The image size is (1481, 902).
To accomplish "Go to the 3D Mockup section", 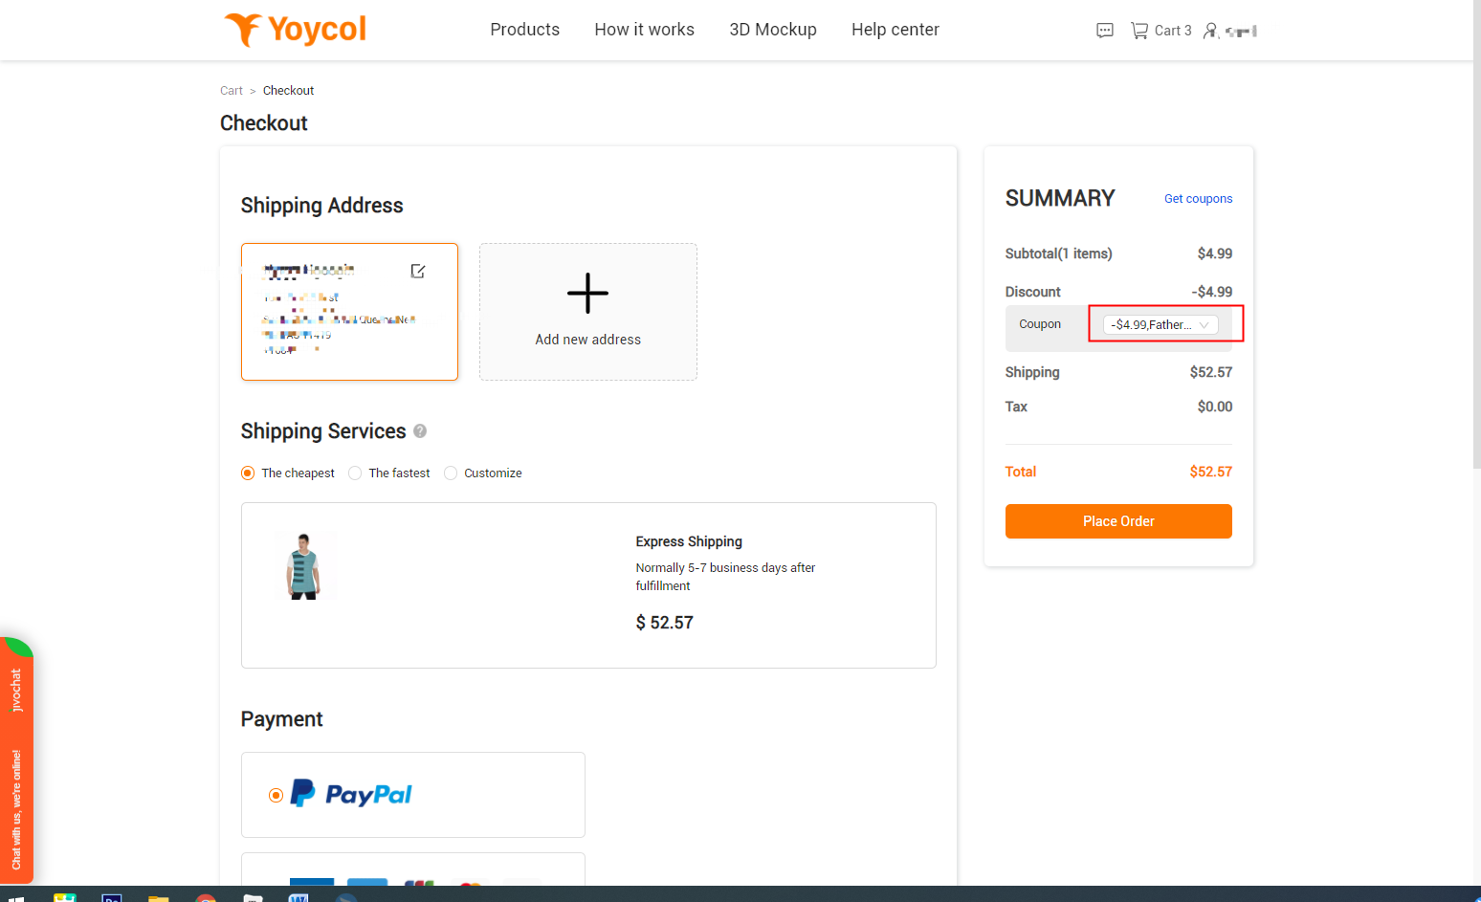I will (773, 30).
